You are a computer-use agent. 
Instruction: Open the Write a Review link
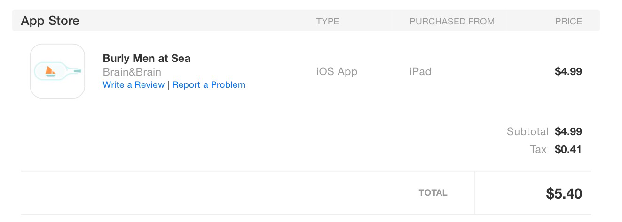[134, 85]
